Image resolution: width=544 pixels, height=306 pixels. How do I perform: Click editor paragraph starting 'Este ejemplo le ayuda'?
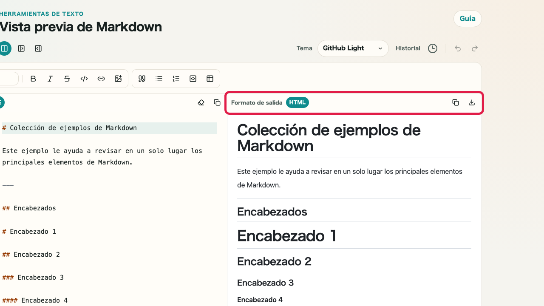point(102,156)
